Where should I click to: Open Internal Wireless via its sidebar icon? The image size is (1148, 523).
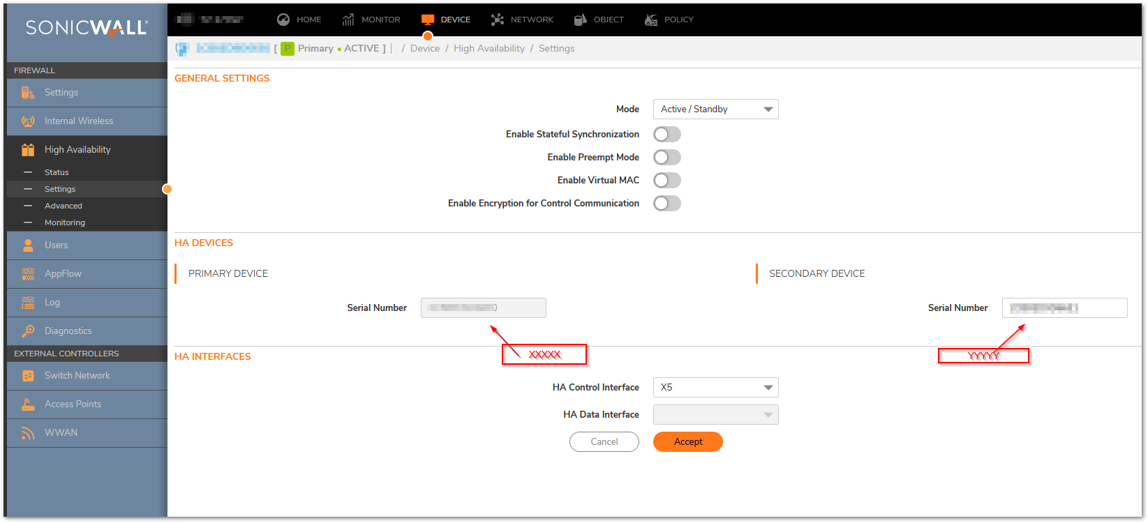coord(28,121)
